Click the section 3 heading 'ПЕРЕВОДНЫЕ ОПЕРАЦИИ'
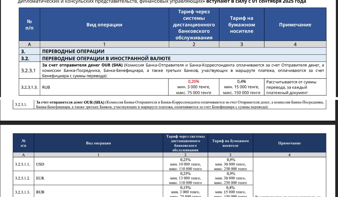Image resolution: width=338 pixels, height=197 pixels. coord(73,51)
